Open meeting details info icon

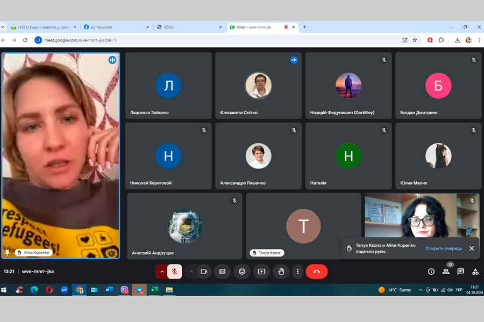(x=431, y=272)
